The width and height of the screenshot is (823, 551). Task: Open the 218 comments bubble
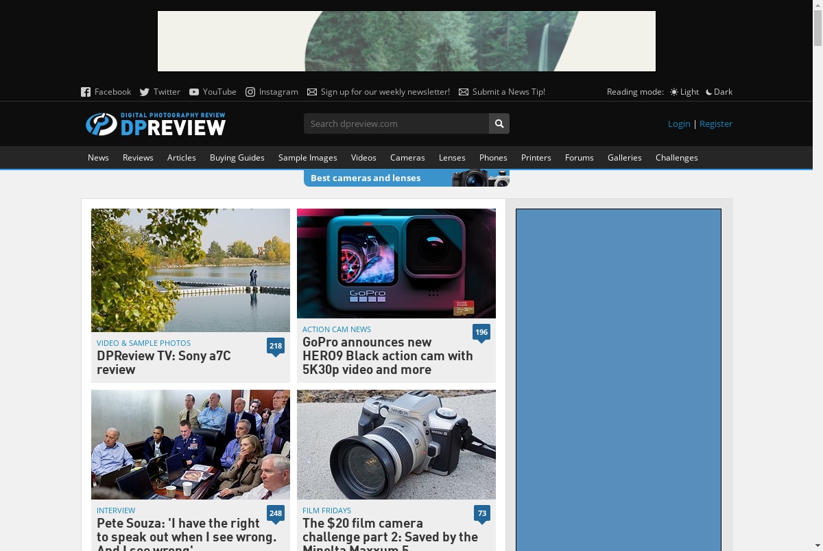pyautogui.click(x=276, y=347)
